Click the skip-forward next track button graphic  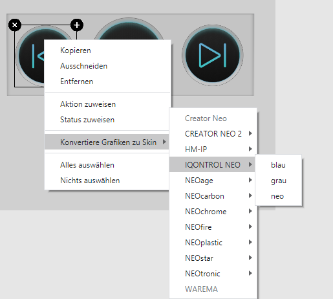(213, 56)
